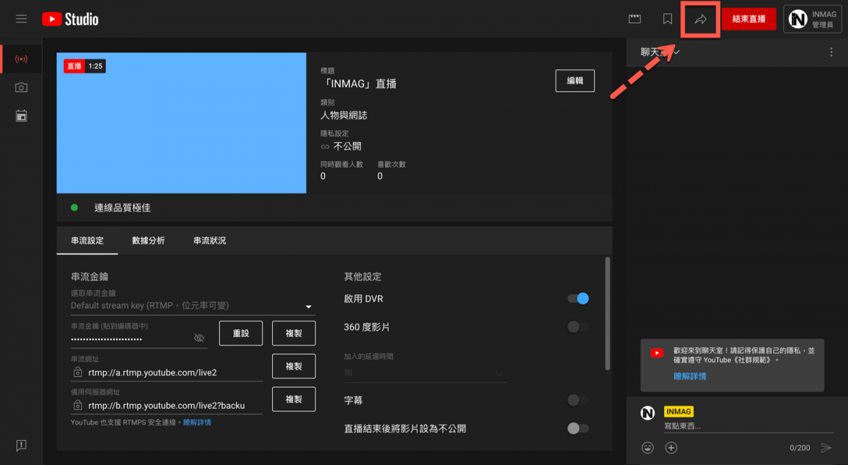Open the emoji picker in chat
This screenshot has height=465, width=848.
tap(647, 447)
